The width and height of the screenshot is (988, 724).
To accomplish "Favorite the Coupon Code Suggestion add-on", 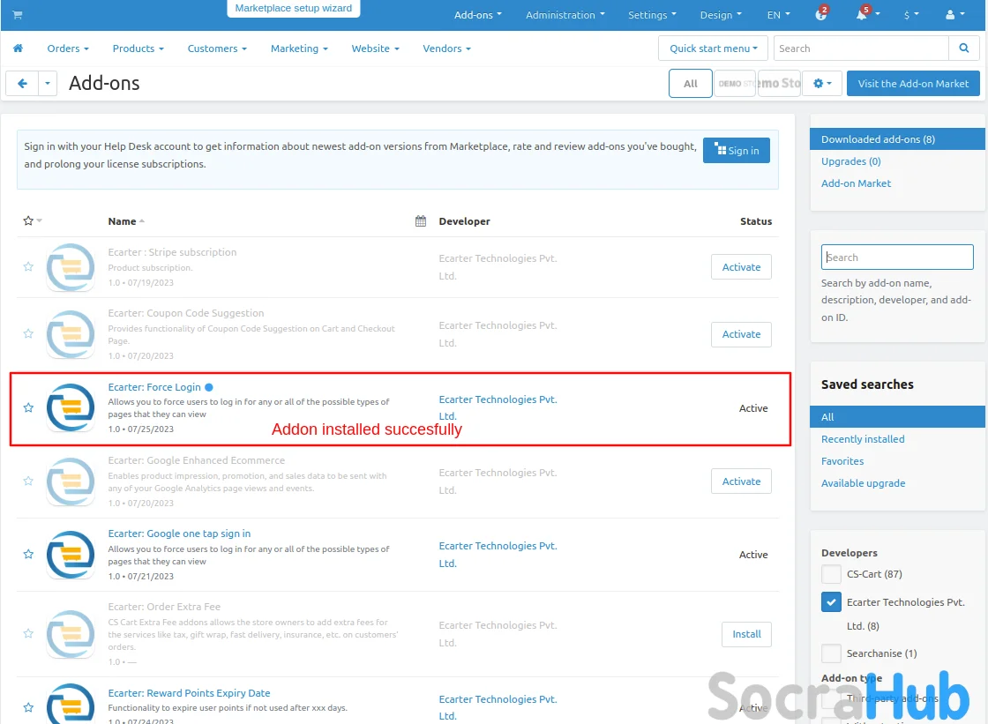I will click(x=28, y=333).
